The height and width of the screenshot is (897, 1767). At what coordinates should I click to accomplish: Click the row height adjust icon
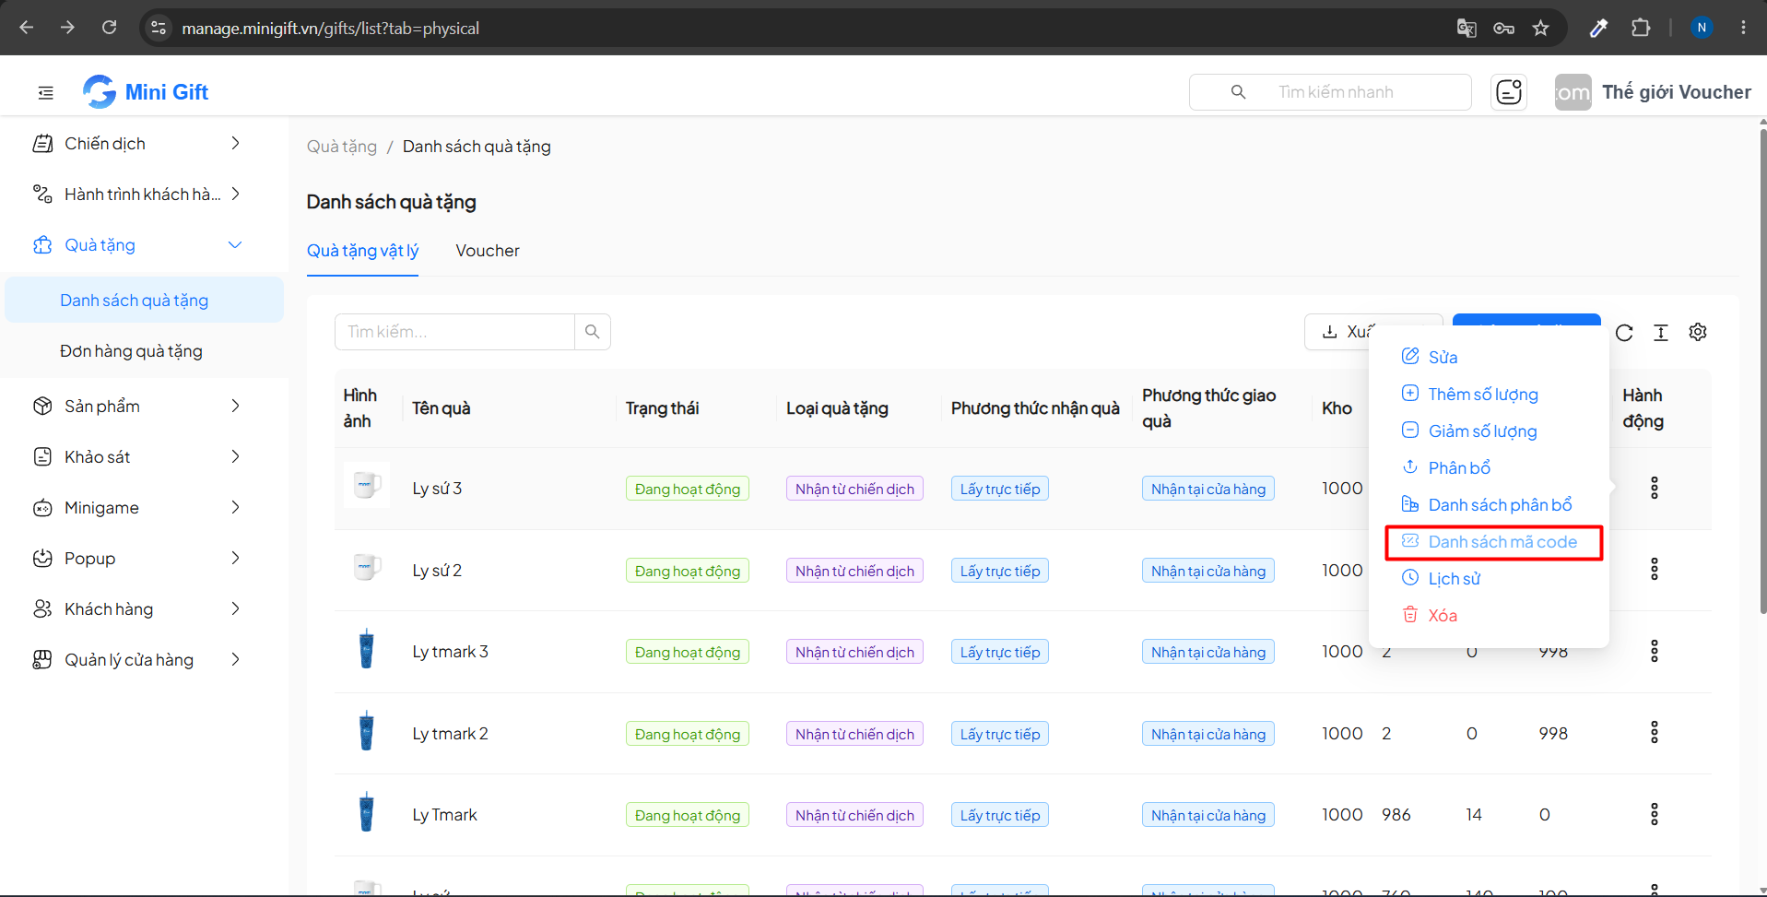pos(1661,333)
